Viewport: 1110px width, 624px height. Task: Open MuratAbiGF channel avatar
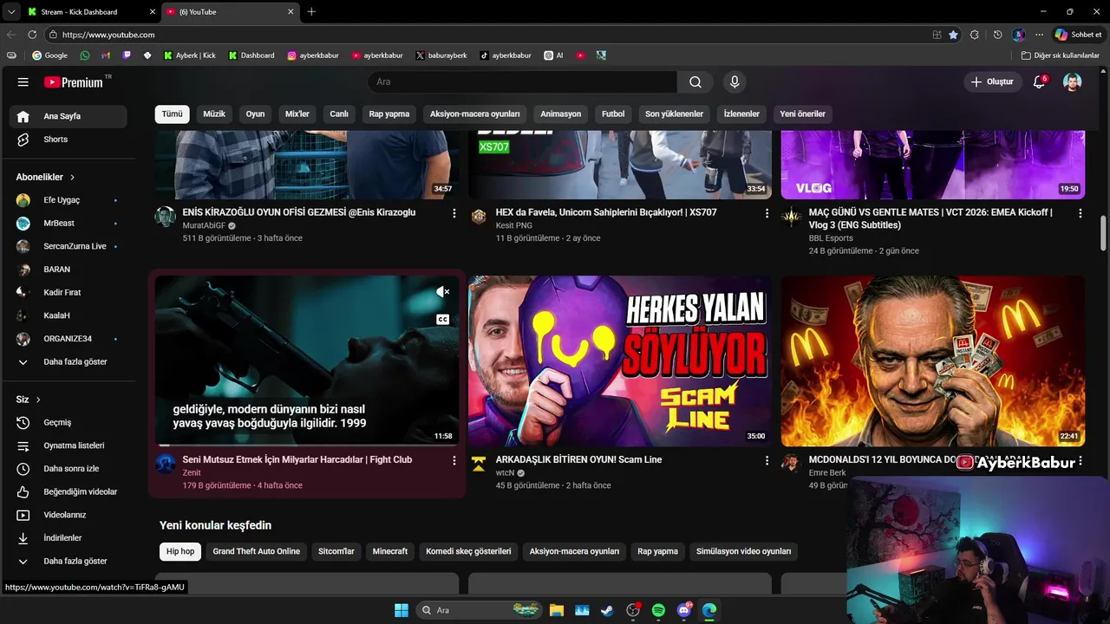coord(166,217)
